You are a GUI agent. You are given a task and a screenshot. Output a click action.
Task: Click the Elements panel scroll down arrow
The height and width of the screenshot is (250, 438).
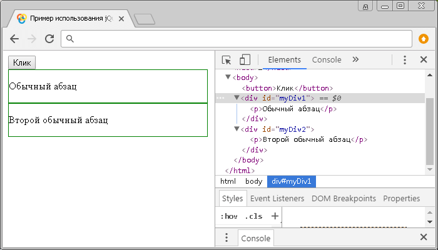click(430, 169)
